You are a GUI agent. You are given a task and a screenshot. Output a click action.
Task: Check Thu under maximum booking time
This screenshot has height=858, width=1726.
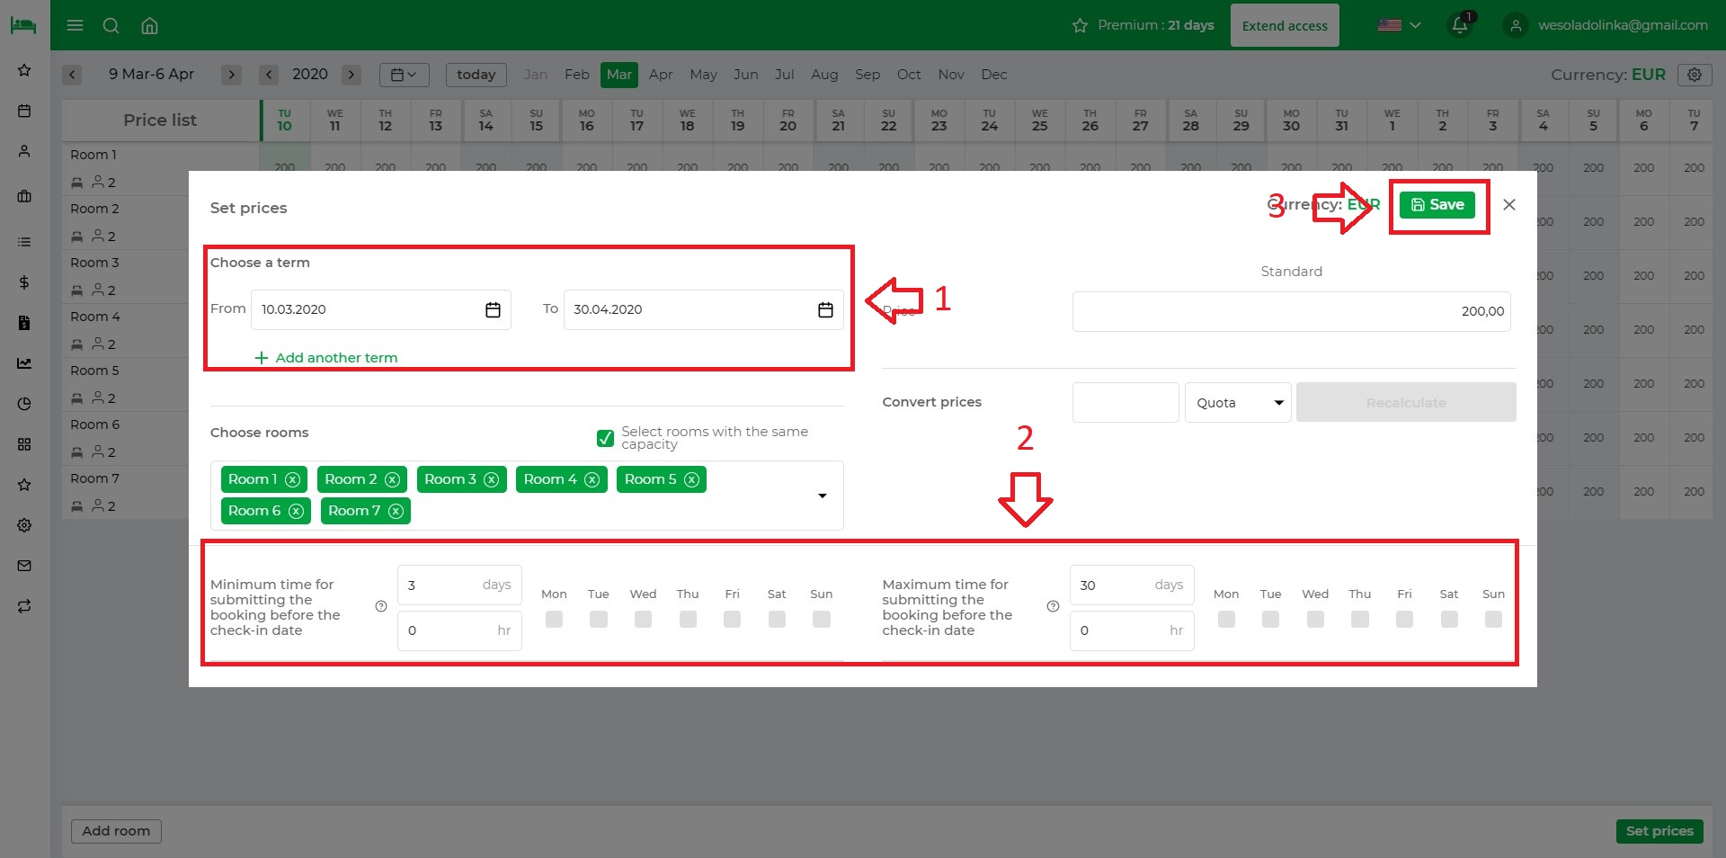1360,619
